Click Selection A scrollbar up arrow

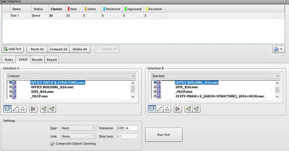pyautogui.click(x=133, y=83)
